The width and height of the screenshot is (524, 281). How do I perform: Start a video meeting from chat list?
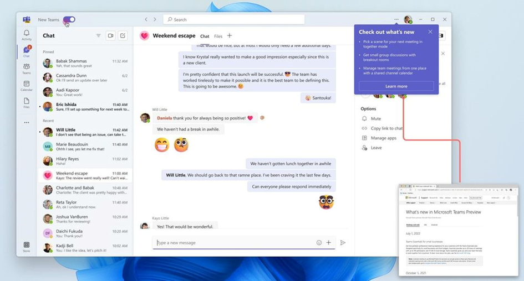[110, 35]
